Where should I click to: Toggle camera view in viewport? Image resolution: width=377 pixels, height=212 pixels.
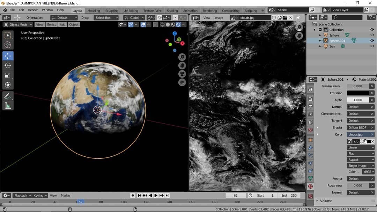click(182, 74)
